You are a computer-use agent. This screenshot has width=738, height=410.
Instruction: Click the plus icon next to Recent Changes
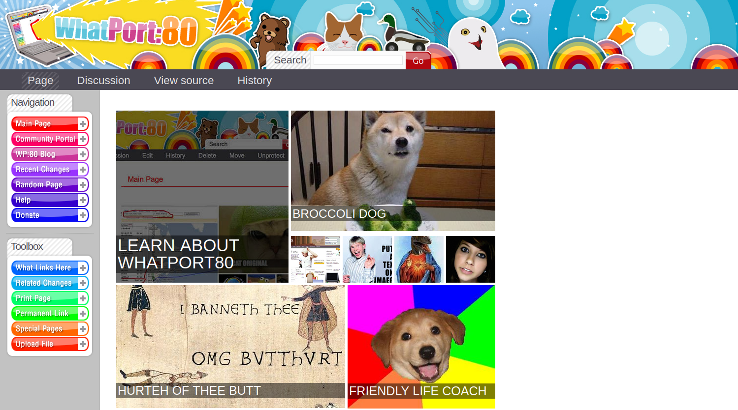(x=83, y=170)
